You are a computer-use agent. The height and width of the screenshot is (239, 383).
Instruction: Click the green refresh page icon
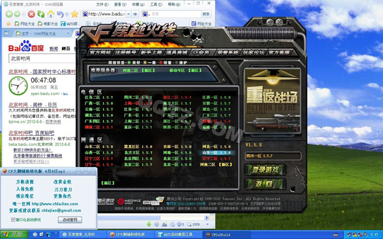point(41,14)
